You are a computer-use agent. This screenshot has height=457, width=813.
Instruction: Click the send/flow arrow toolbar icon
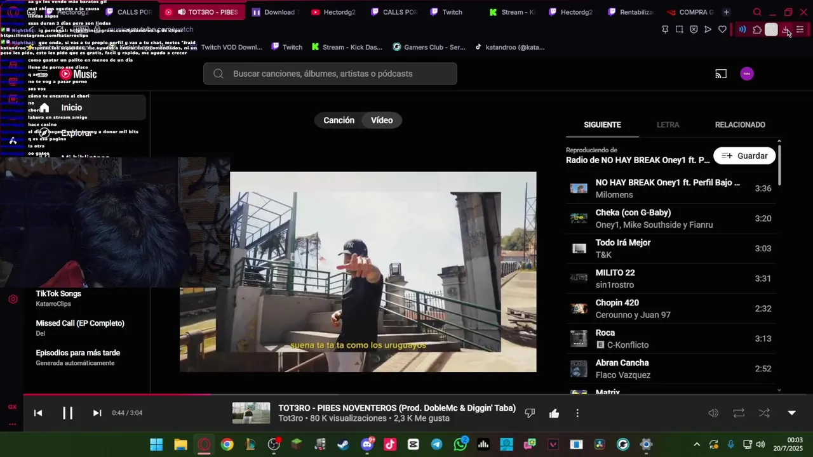pyautogui.click(x=708, y=29)
